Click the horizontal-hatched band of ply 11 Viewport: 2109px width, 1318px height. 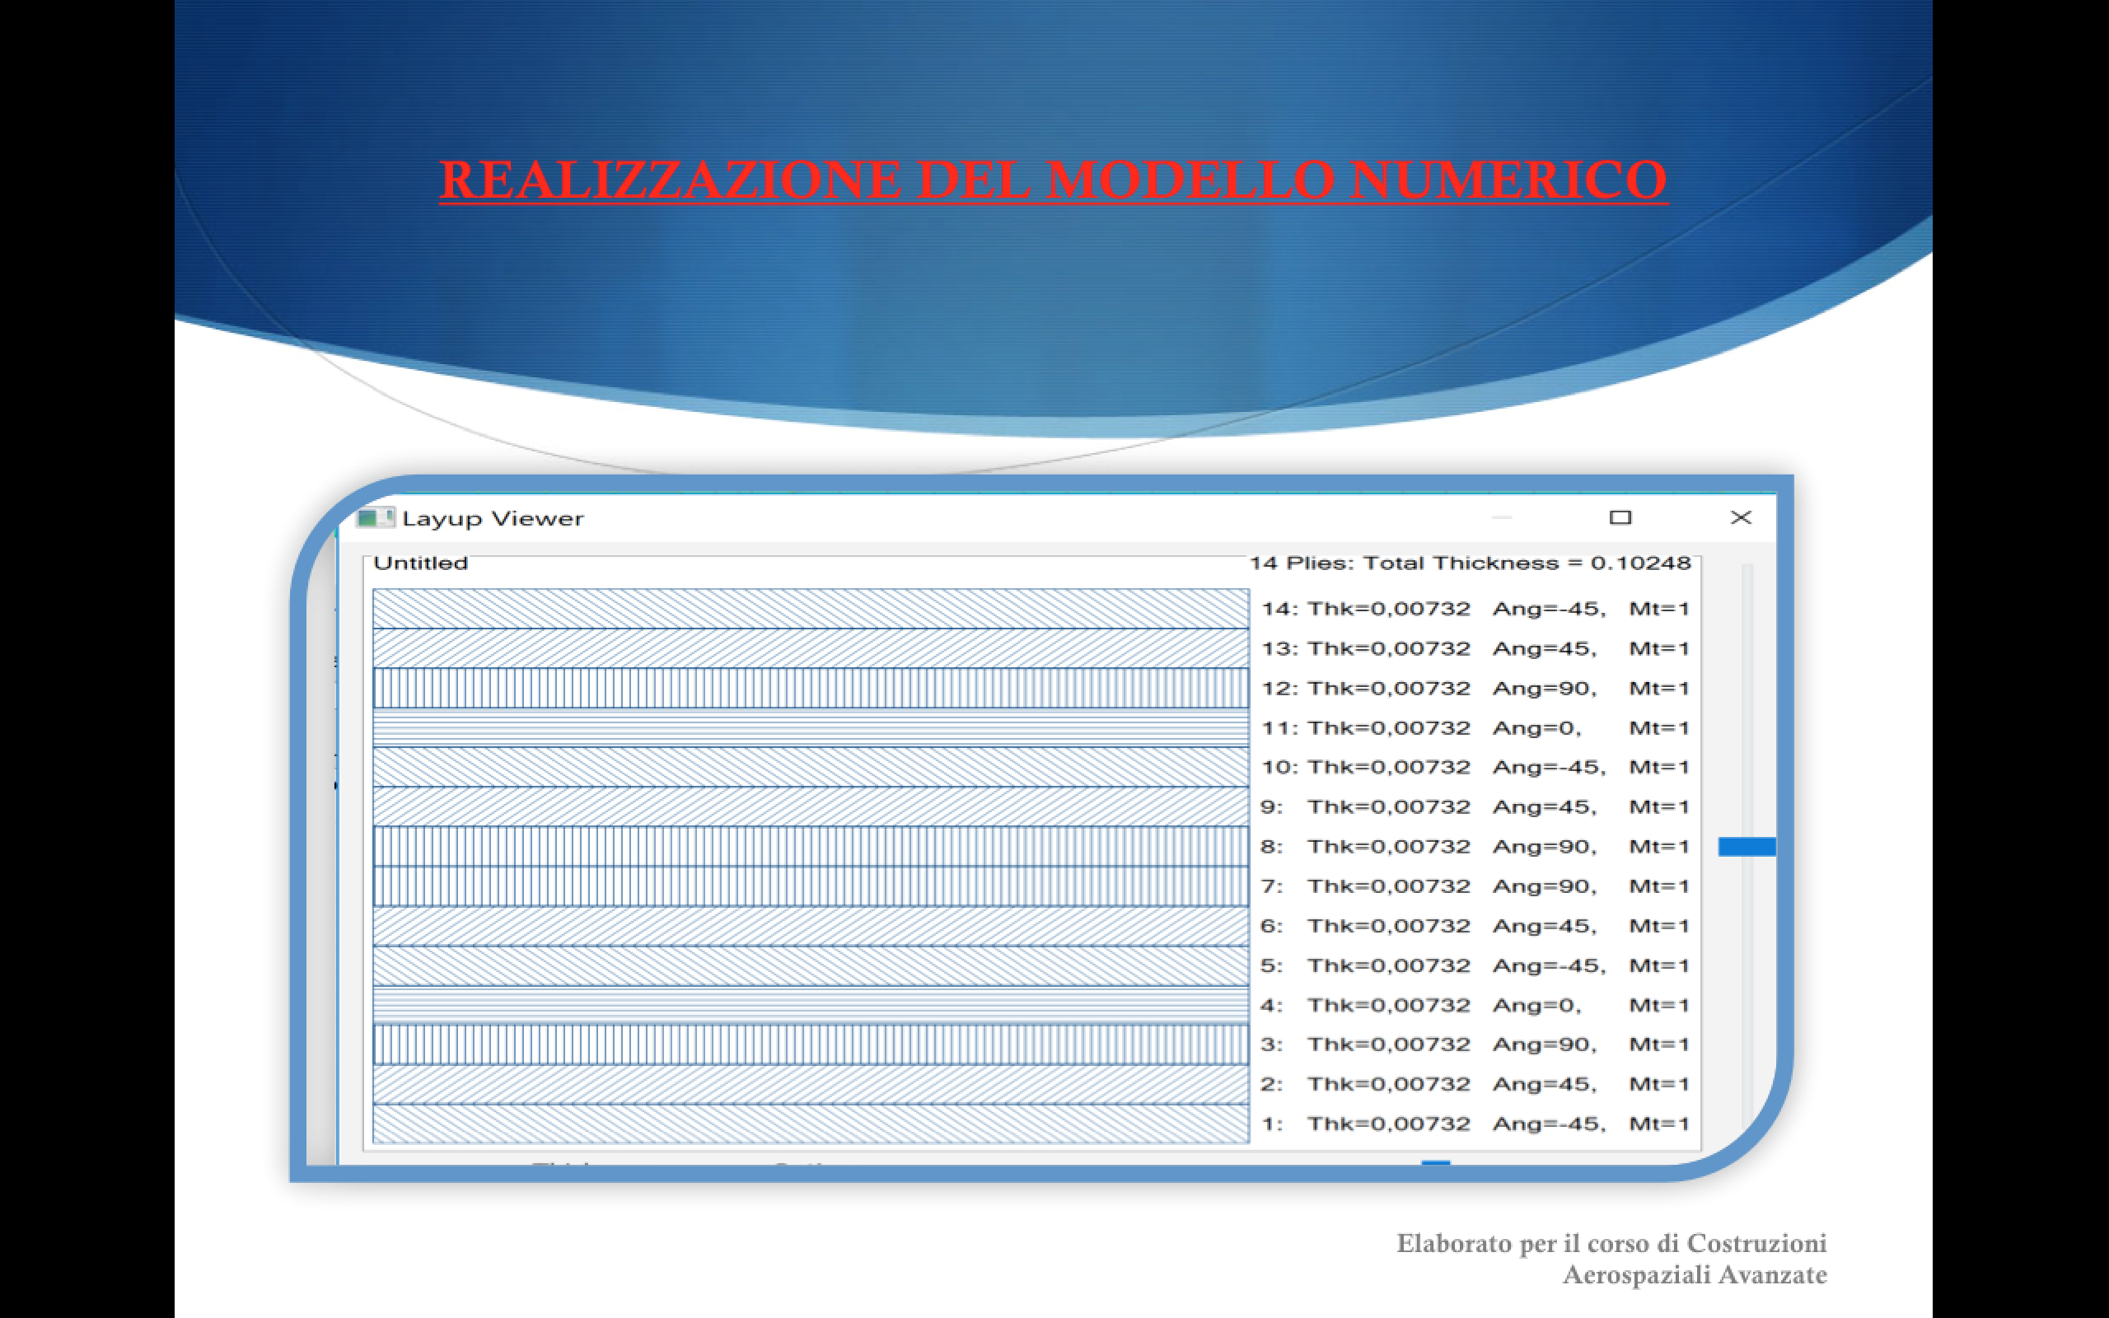(811, 728)
